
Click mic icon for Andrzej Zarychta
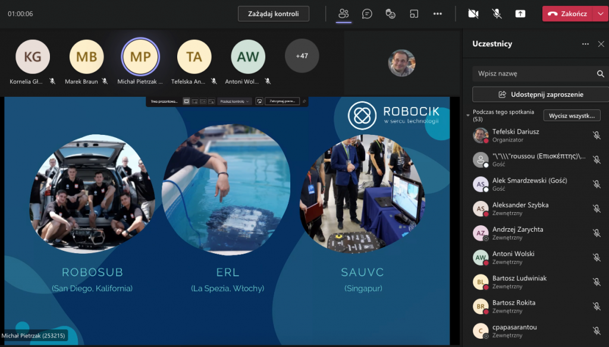tap(597, 233)
